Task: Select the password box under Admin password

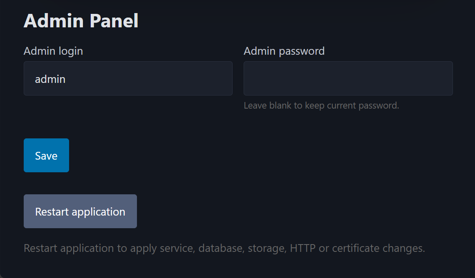Action: (348, 78)
